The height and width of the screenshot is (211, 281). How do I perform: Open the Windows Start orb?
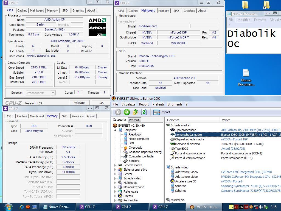coord(8,207)
